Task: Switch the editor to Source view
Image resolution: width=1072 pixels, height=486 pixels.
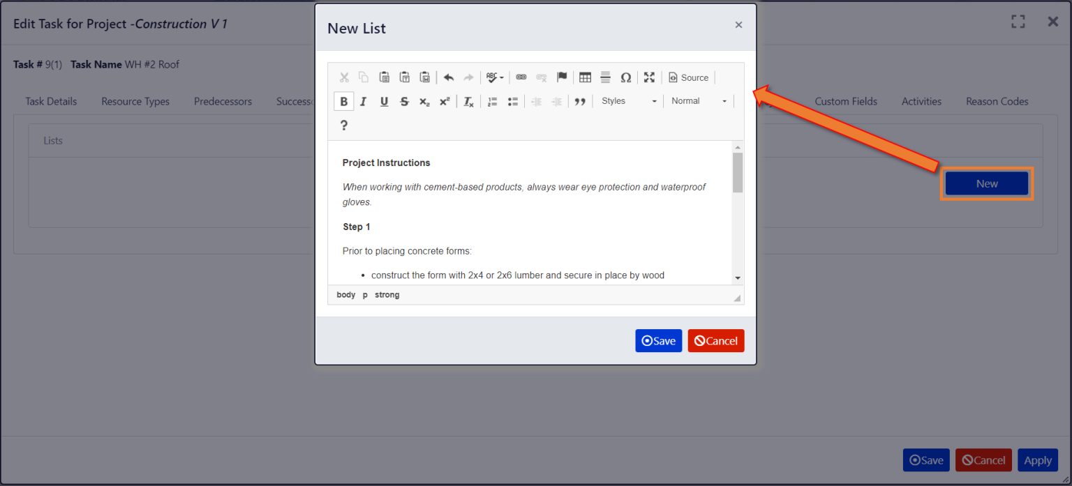Action: click(x=688, y=77)
